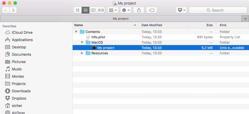Open the gear Action menu
Screen dimensions: 249x114
(125, 10)
